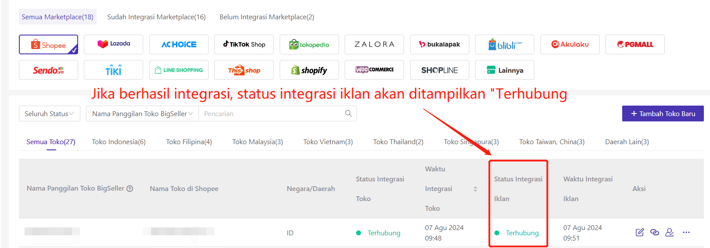The height and width of the screenshot is (248, 710).
Task: Open Nama Panggilan Toko BigSeller search dropdown
Action: point(142,113)
